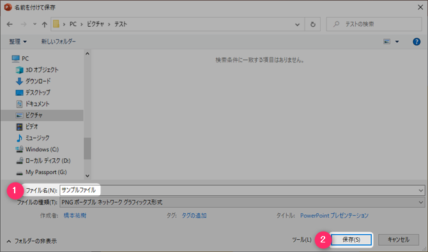Open the view options dropdown arrow
The image size is (428, 252).
[x=397, y=41]
